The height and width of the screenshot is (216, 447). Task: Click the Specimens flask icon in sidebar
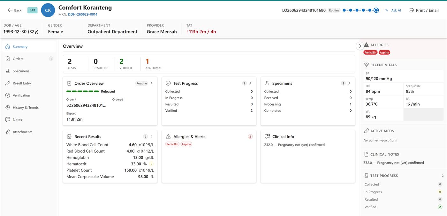coord(8,71)
